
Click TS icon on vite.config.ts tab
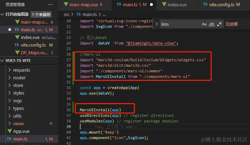205,4
